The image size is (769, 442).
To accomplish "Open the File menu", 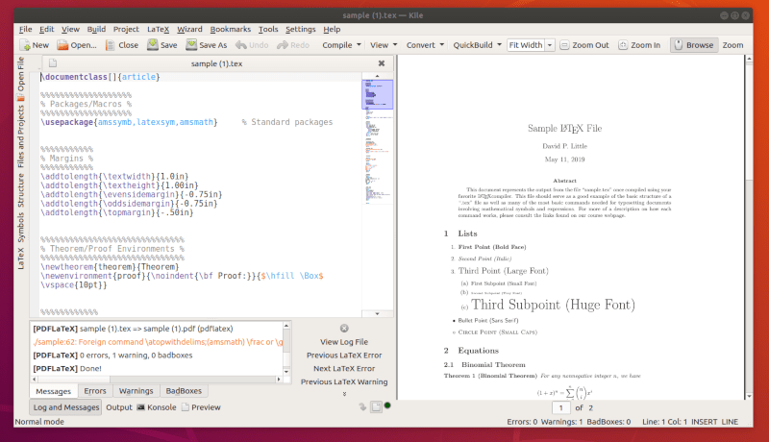I will [26, 30].
